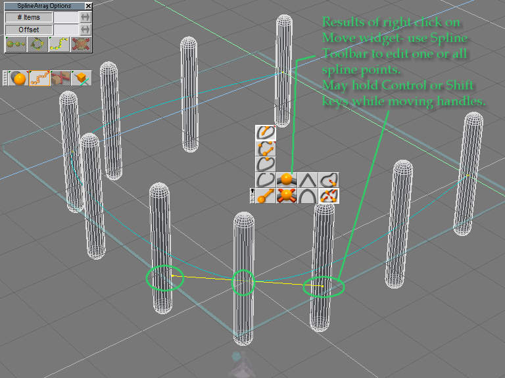Select the yellow spline path array icon
505x378 pixels.
tap(59, 44)
